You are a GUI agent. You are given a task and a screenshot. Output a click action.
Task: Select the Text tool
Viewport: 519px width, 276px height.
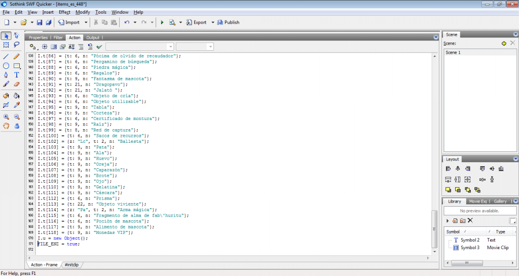(x=17, y=75)
